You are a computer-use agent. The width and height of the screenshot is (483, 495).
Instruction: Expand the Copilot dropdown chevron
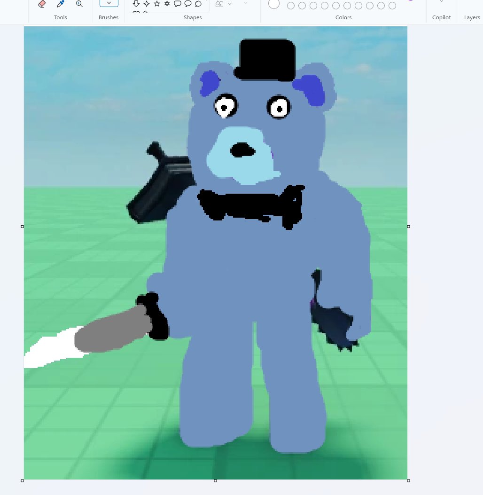pos(442,1)
